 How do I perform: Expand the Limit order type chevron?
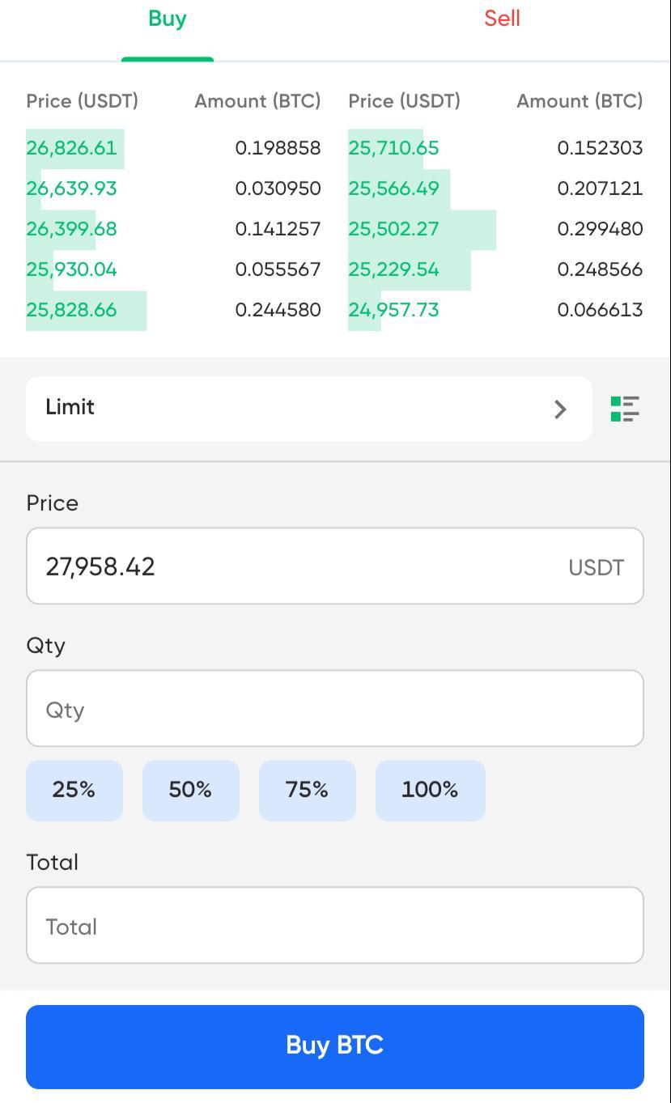click(560, 409)
